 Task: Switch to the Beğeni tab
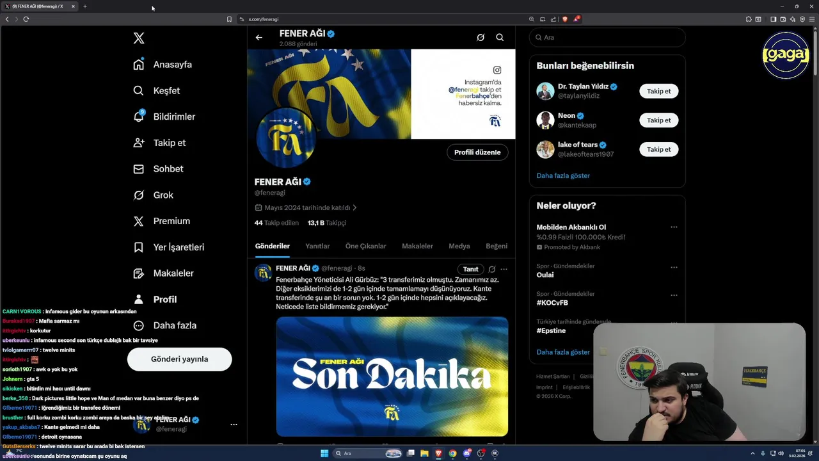(x=497, y=246)
